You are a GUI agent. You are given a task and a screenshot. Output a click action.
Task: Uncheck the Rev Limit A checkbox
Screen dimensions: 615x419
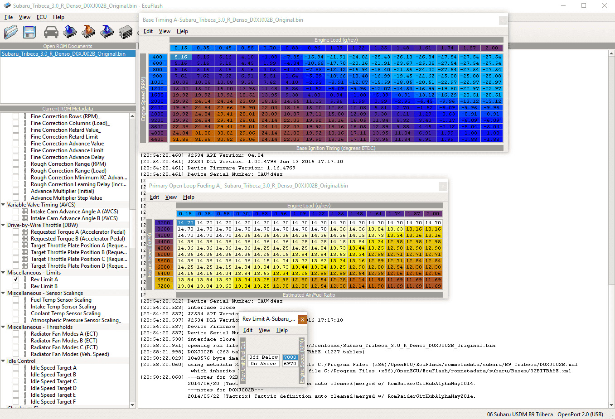16,279
